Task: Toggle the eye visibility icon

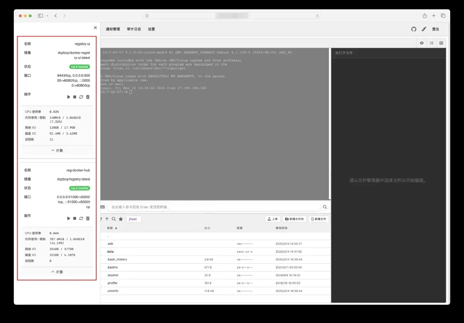Action: (x=421, y=43)
